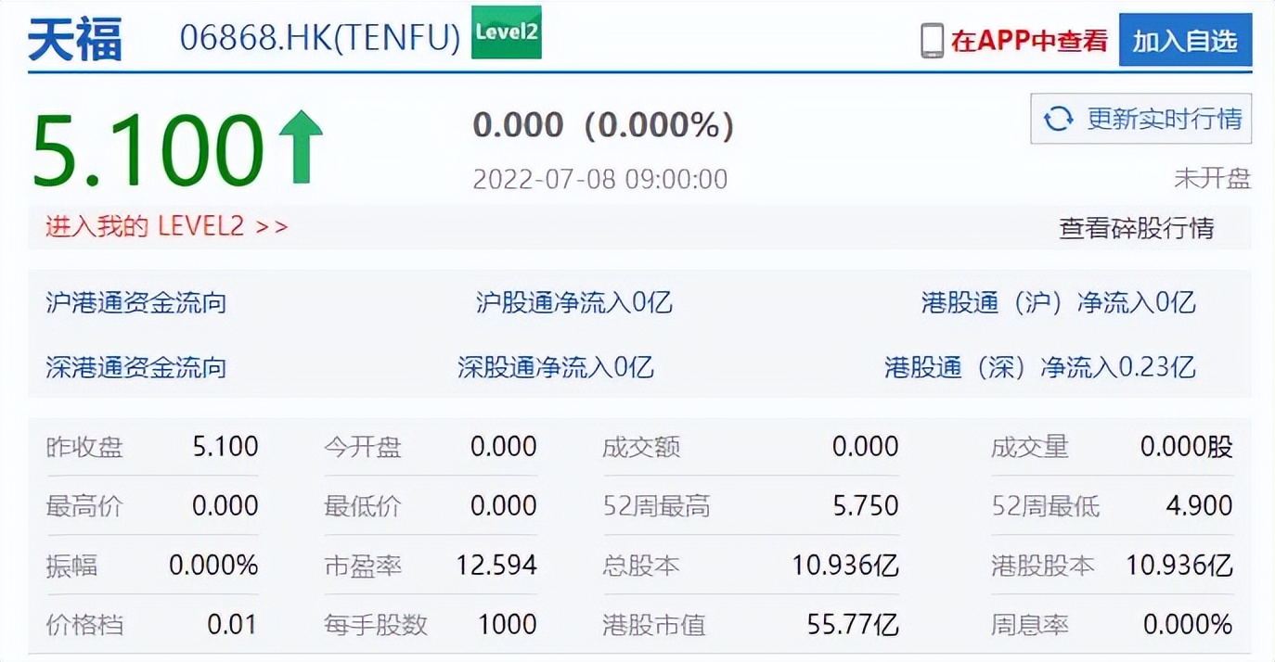The image size is (1275, 662).
Task: Open 查看碎股行情 link
Action: click(x=1137, y=228)
